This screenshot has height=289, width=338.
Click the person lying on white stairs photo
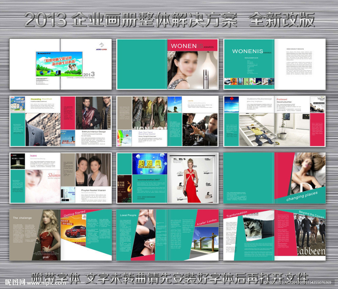(x=256, y=130)
